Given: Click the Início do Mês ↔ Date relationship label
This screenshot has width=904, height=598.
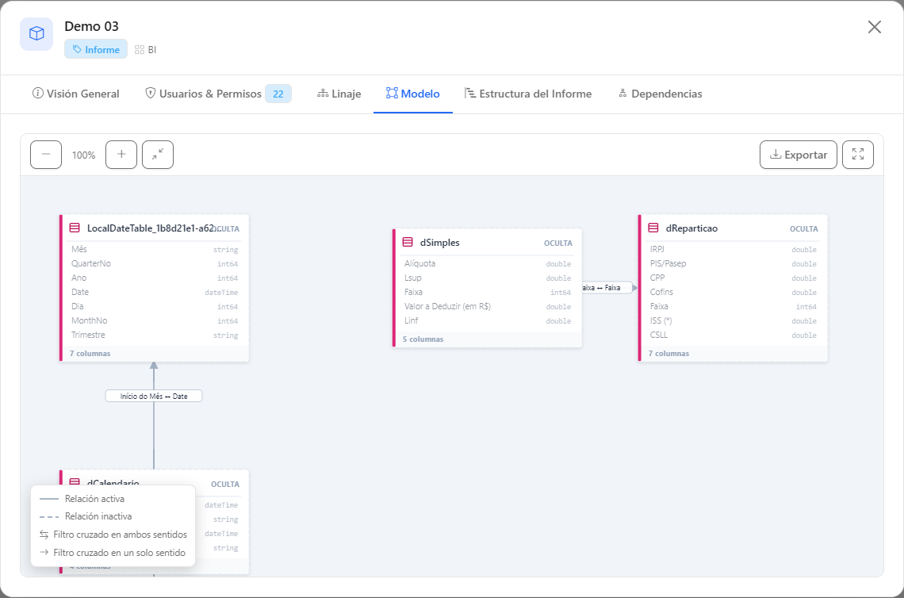Looking at the screenshot, I should click(154, 397).
